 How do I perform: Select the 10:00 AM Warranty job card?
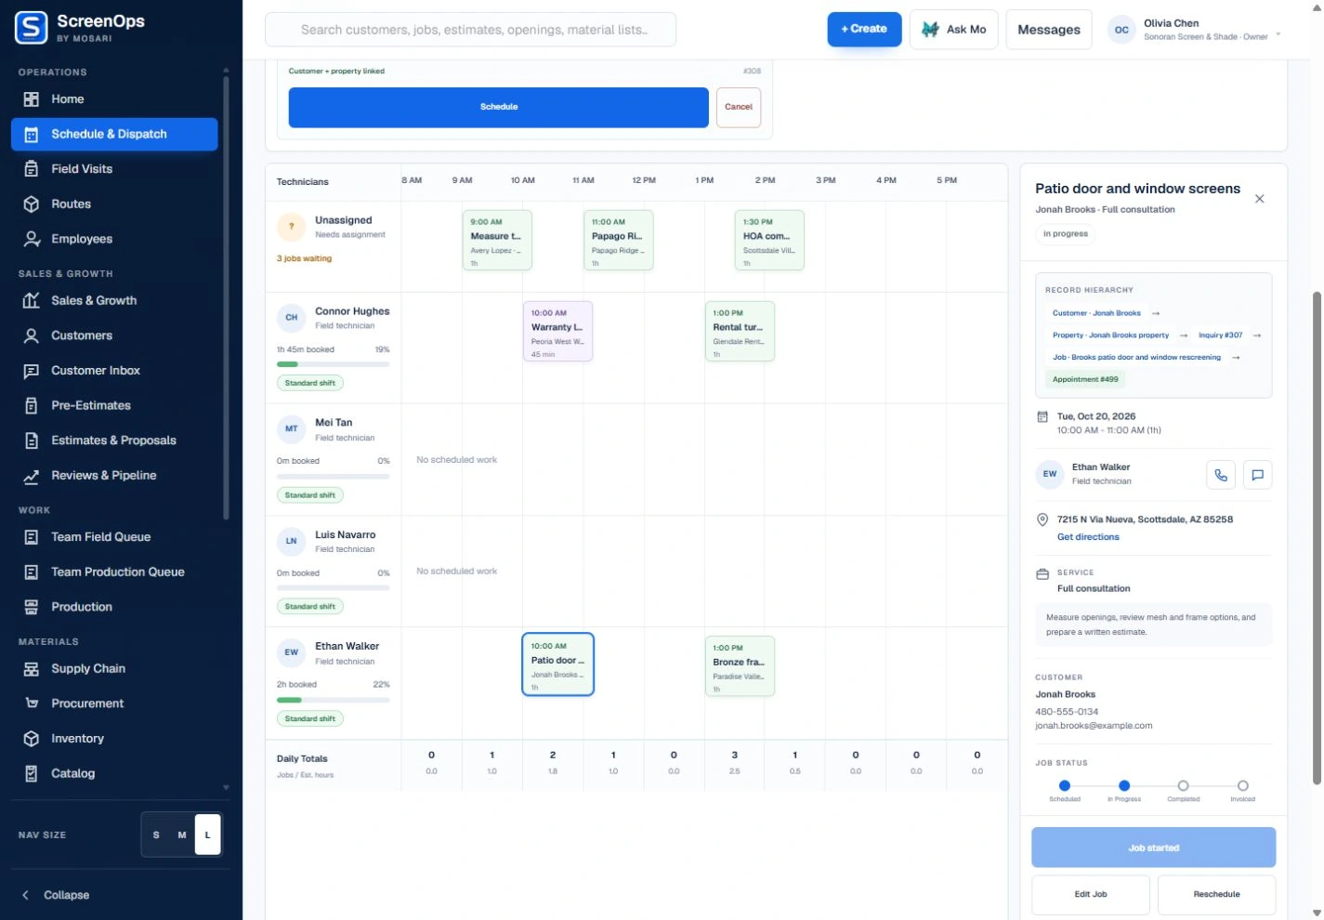coord(557,332)
